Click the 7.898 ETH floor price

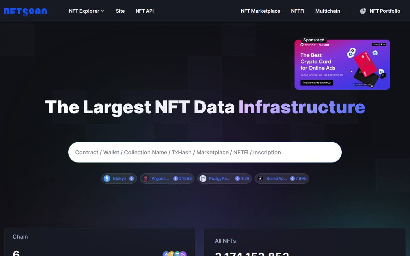298,179
